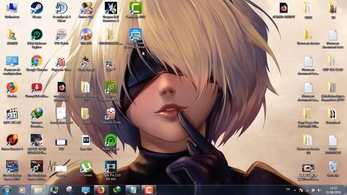Switch to Firefox in the taskbar
Screen dimensions: 347x195
101,190
